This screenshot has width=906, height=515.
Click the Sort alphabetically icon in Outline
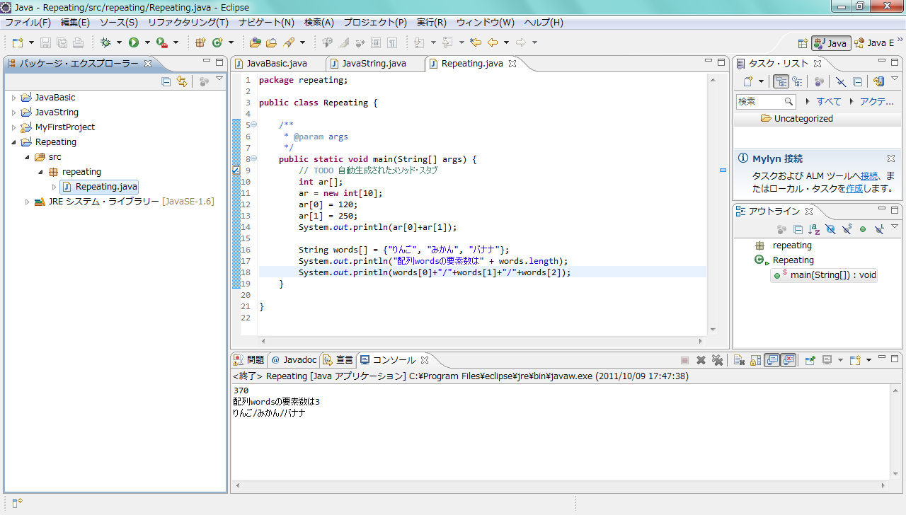(813, 229)
